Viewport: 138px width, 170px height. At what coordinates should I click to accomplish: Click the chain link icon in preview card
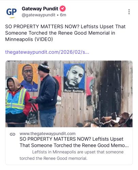click(x=13, y=134)
